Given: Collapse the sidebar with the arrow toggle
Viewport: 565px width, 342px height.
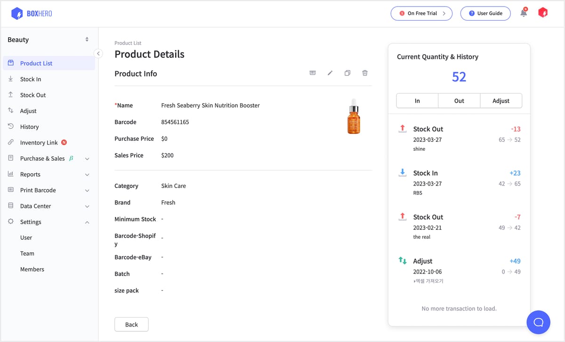Looking at the screenshot, I should [x=98, y=53].
